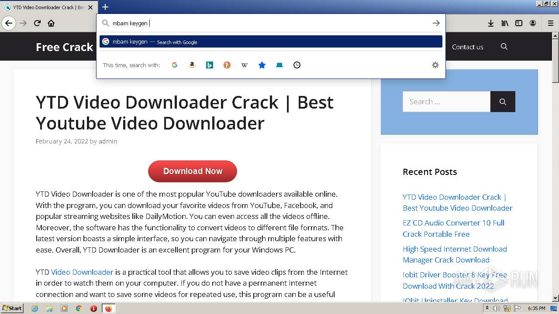Launch Internet Explorer from taskbar
This screenshot has height=314, width=559.
coord(35,308)
